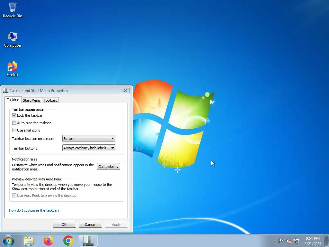Show hidden tray icons arrow
Image resolution: width=329 pixels, height=247 pixels.
[x=273, y=241]
